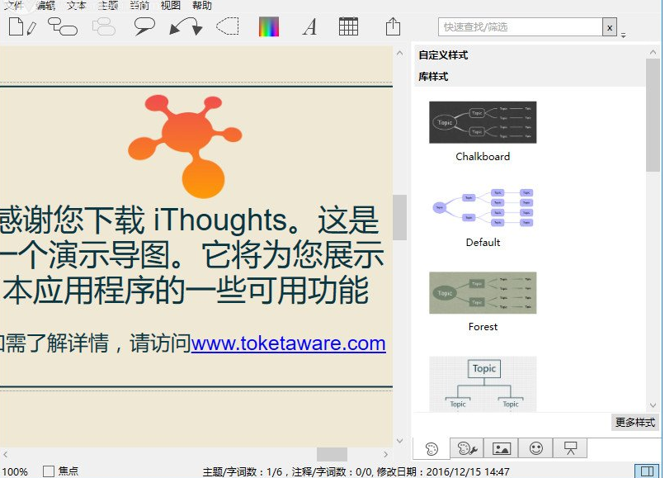This screenshot has width=665, height=478.
Task: Add a child topic using toolbar icon
Action: (63, 26)
